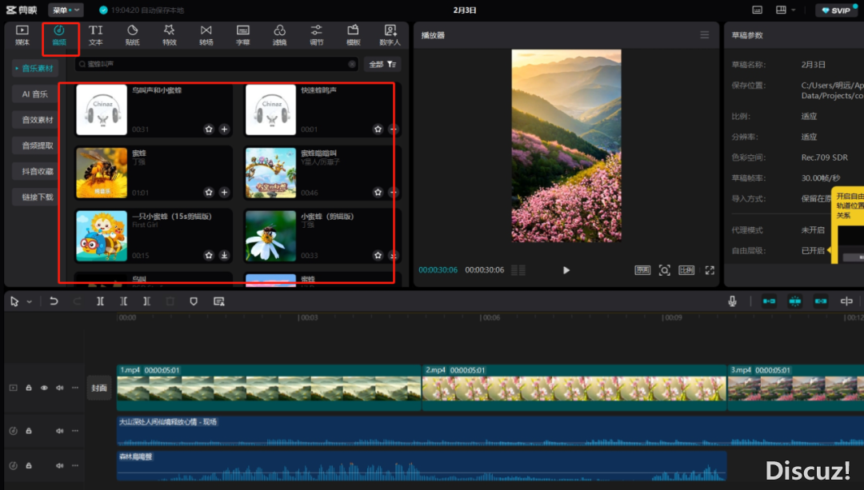Open the player panel hamburger menu
Viewport: 864px width, 490px height.
[704, 34]
